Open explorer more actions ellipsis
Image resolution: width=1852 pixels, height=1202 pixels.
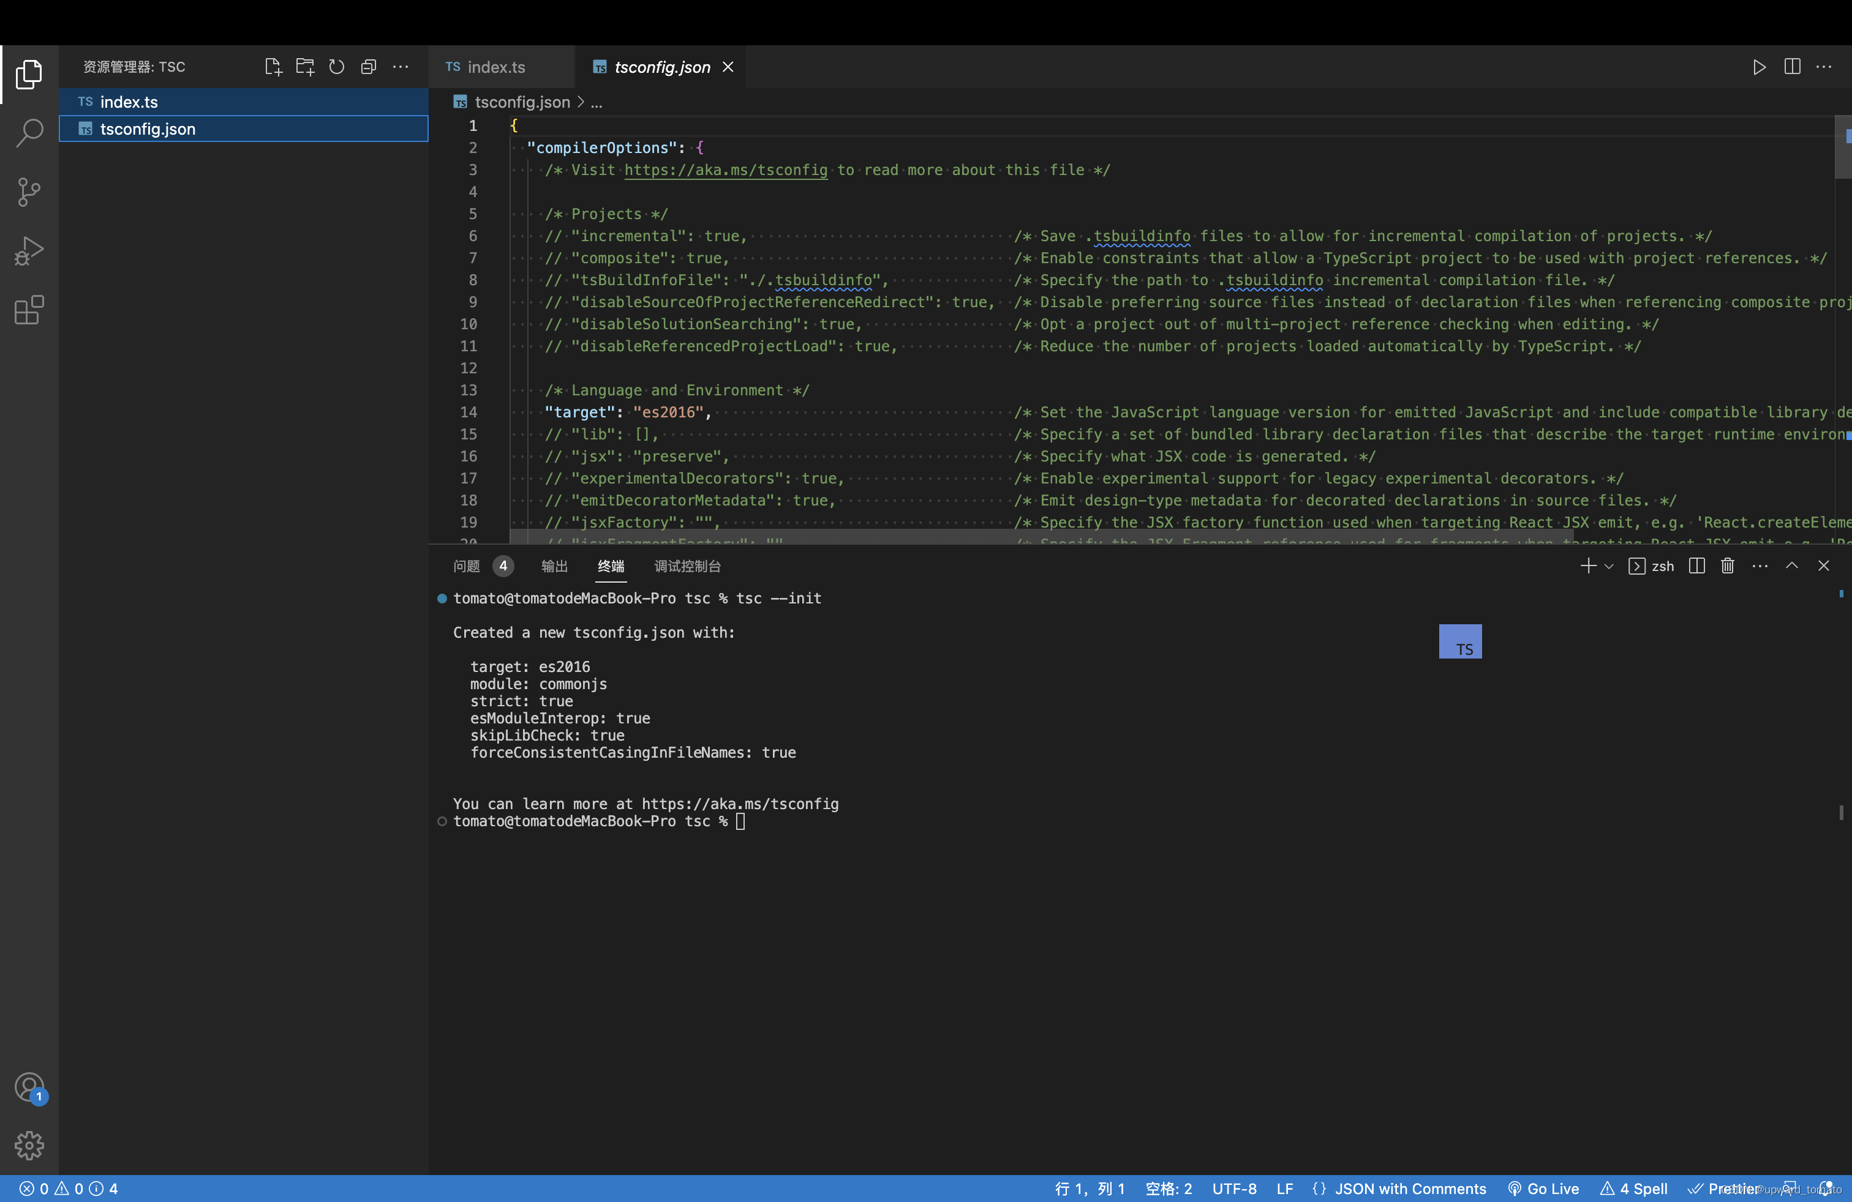click(401, 67)
